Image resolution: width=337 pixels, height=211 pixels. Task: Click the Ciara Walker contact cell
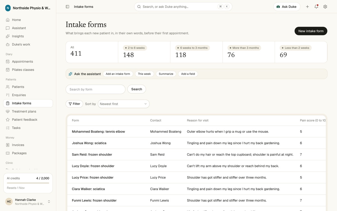click(160, 189)
